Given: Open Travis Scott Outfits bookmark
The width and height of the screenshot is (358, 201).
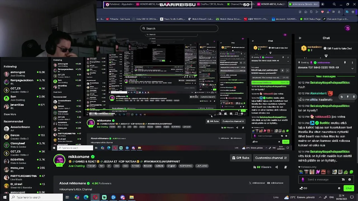Looking at the screenshot, I should pos(173,19).
